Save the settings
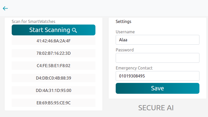208x117 pixels. (157, 88)
